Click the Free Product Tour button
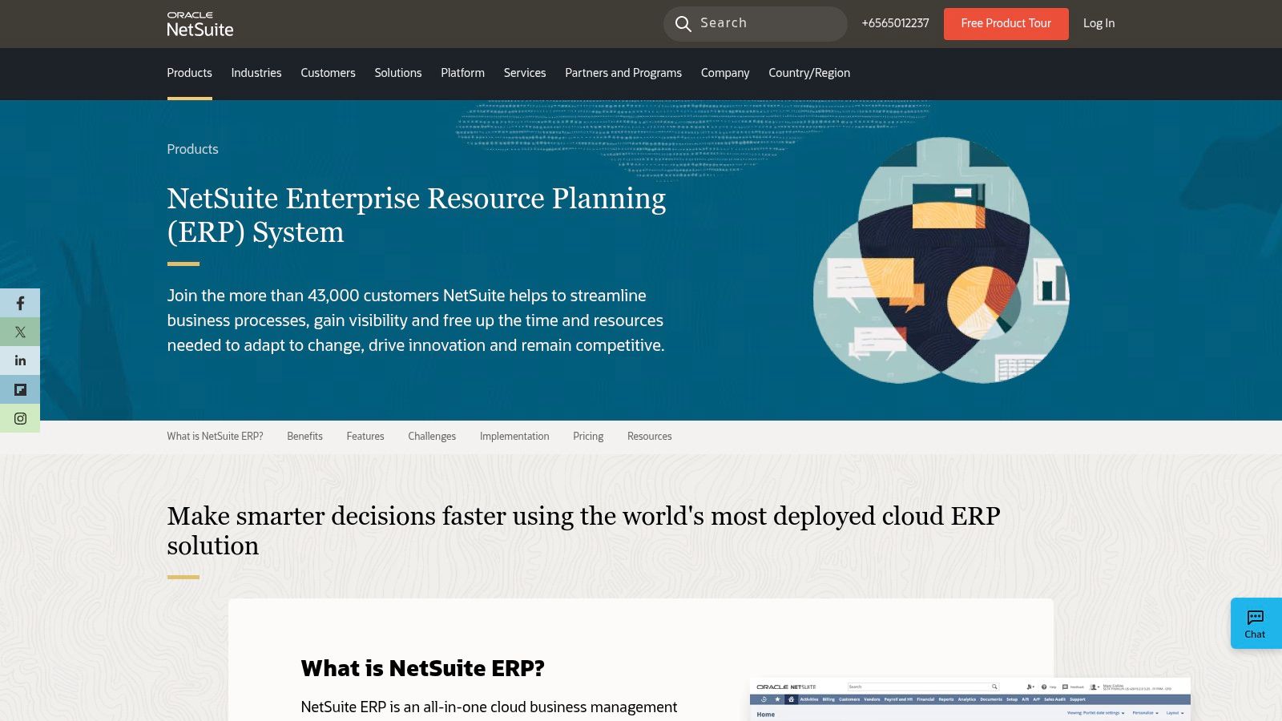Viewport: 1282px width, 721px height. [x=1006, y=23]
